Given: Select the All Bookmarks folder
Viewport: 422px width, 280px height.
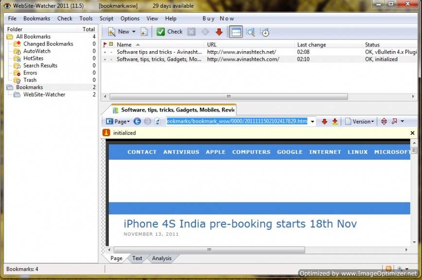Looking at the screenshot, I should (x=33, y=37).
